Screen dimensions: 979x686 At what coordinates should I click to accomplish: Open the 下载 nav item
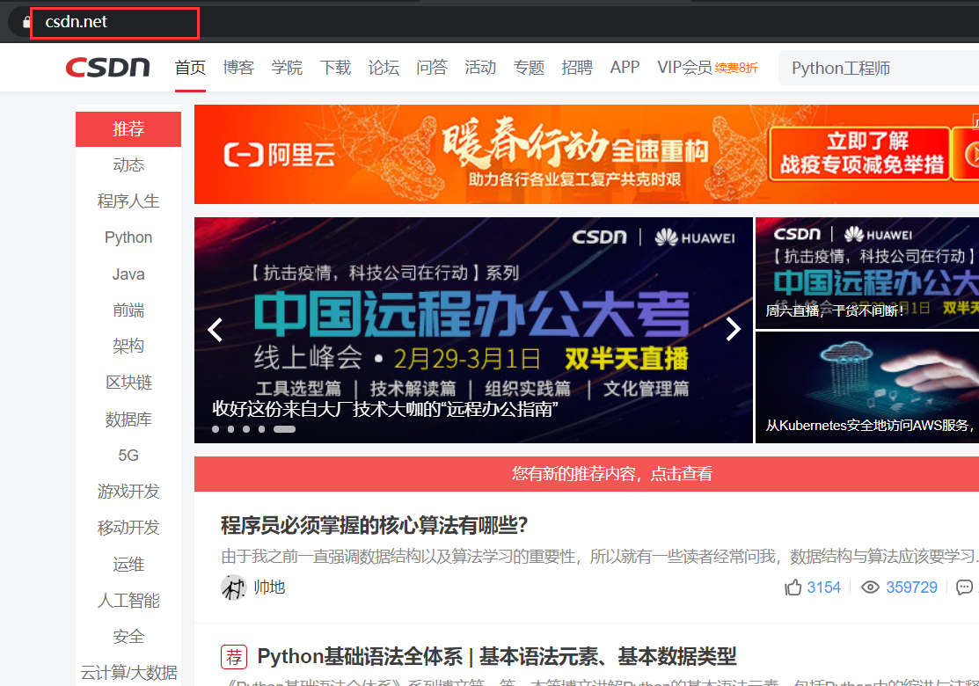[335, 68]
